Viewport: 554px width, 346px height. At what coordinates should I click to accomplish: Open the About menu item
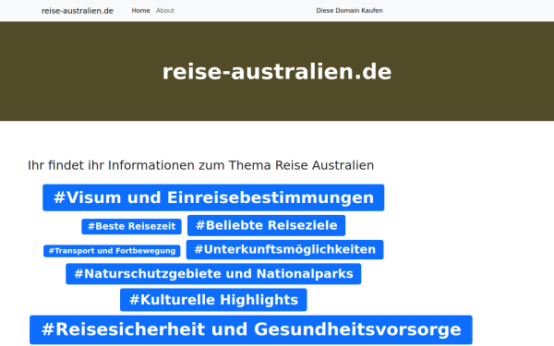click(165, 10)
